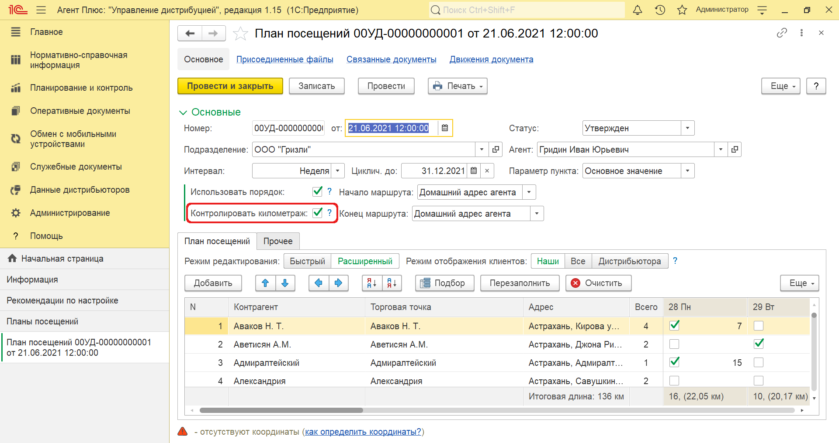Open Движения документа tab

(491, 59)
